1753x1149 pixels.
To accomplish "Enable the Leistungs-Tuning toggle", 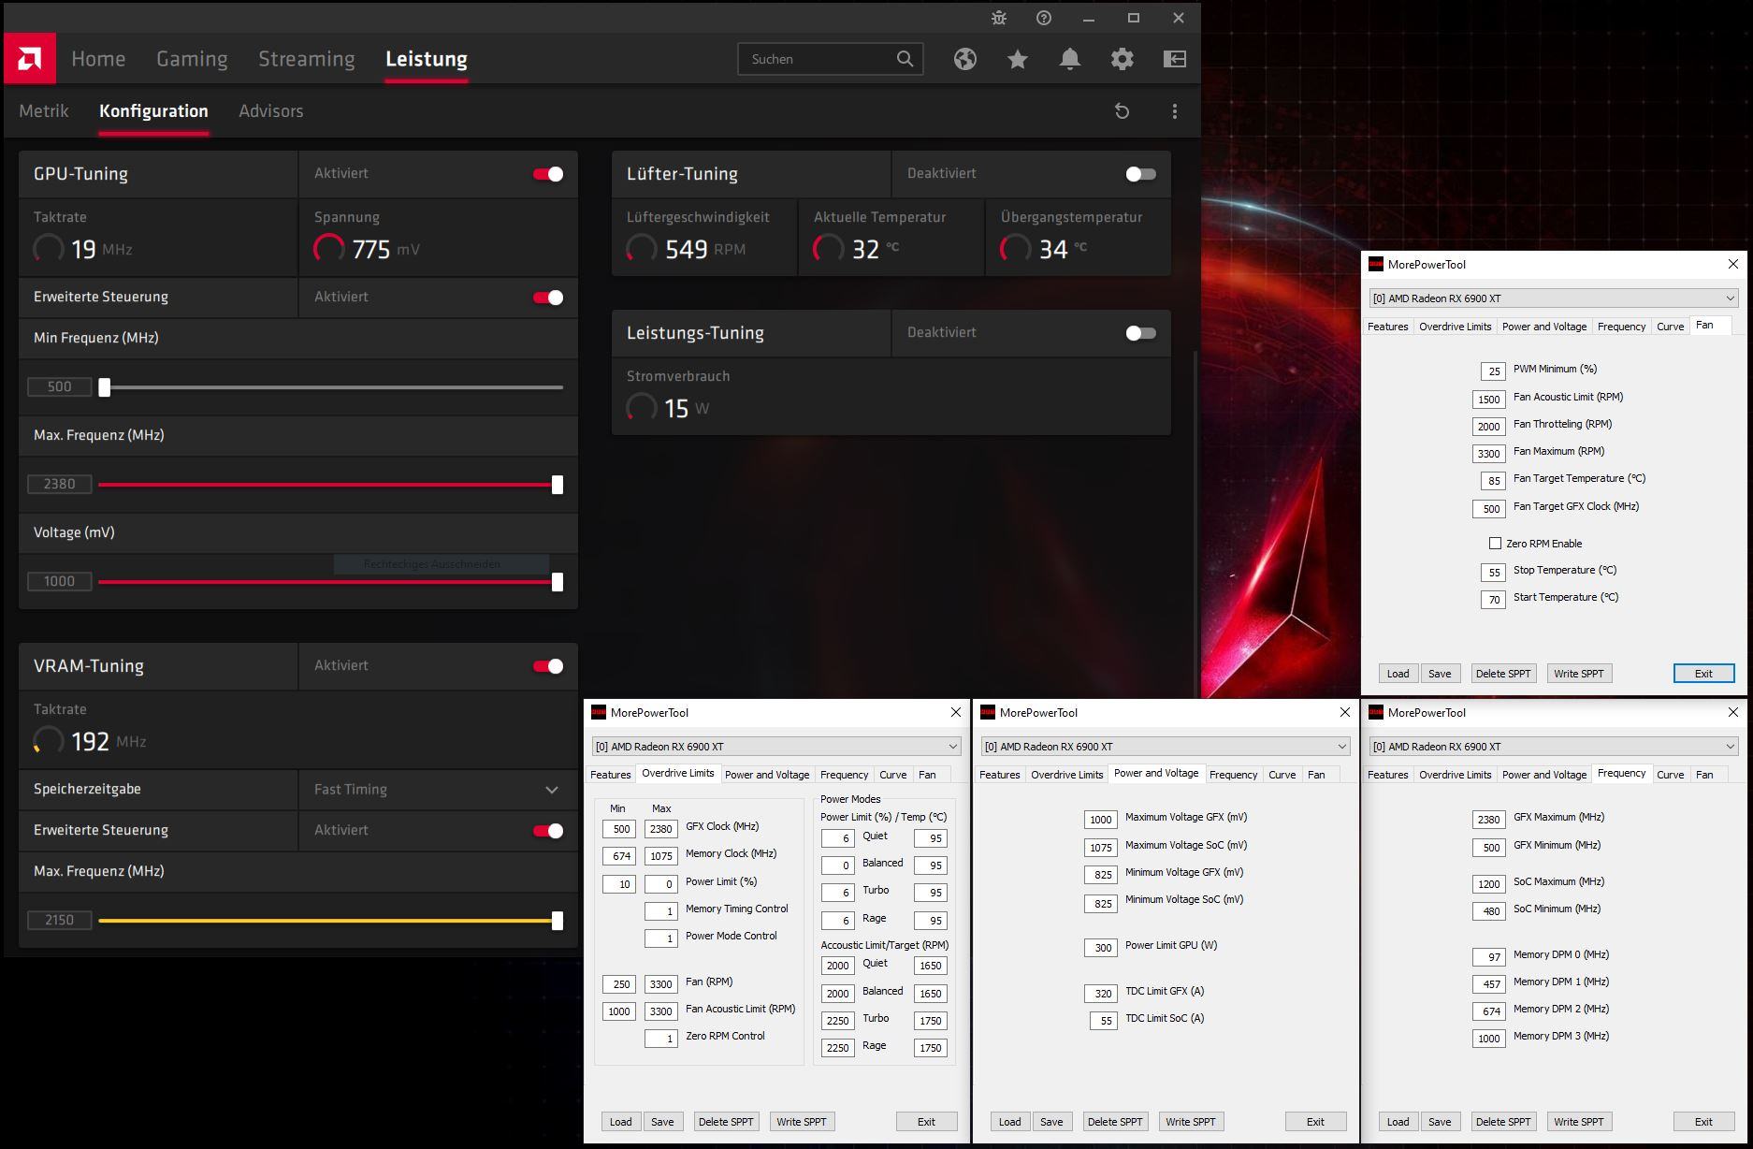I will pyautogui.click(x=1141, y=333).
